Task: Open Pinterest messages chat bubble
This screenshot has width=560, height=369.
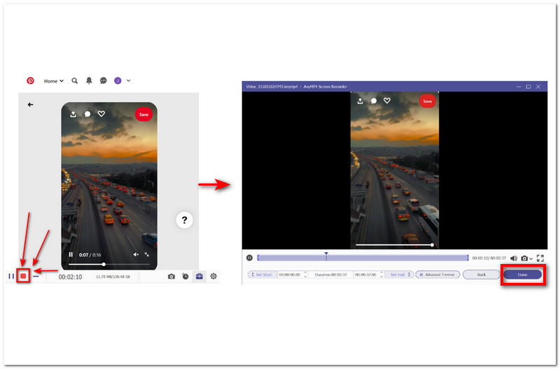Action: [x=103, y=81]
